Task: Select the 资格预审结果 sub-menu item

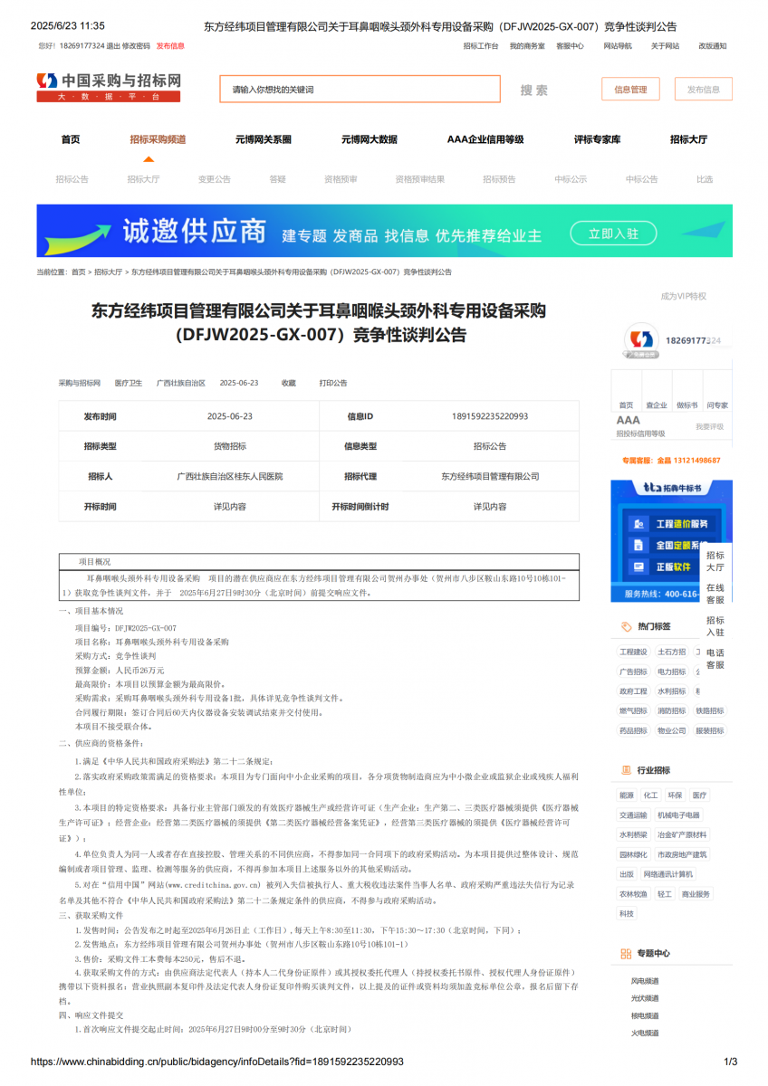Action: coord(420,179)
